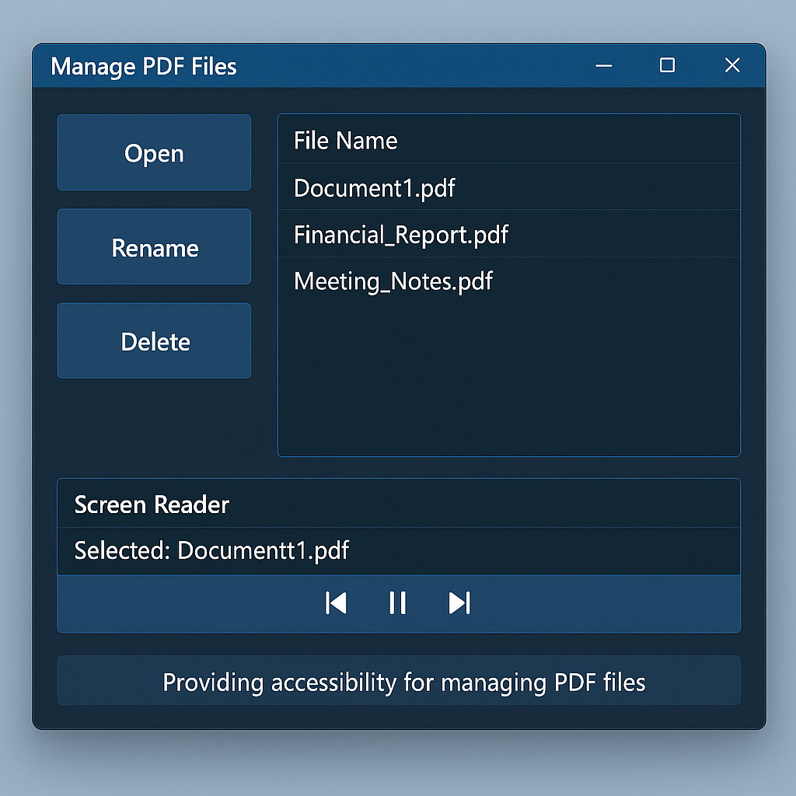Hit the Delete button
796x796 pixels.
pos(154,341)
